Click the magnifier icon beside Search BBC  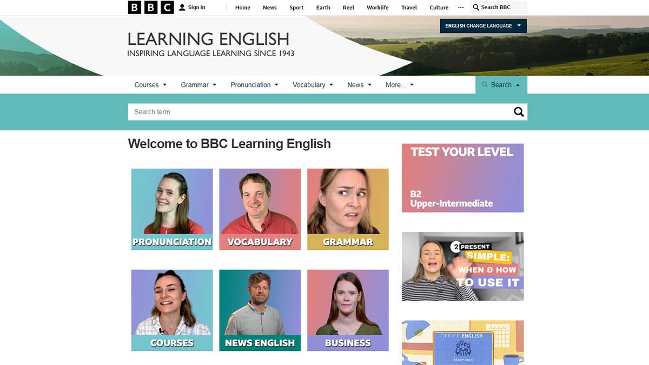(476, 8)
